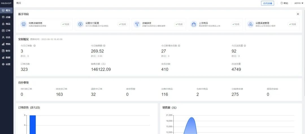Open the 完善店铺信息 card title
Screen dimensions: 305x134
pyautogui.click(x=36, y=23)
